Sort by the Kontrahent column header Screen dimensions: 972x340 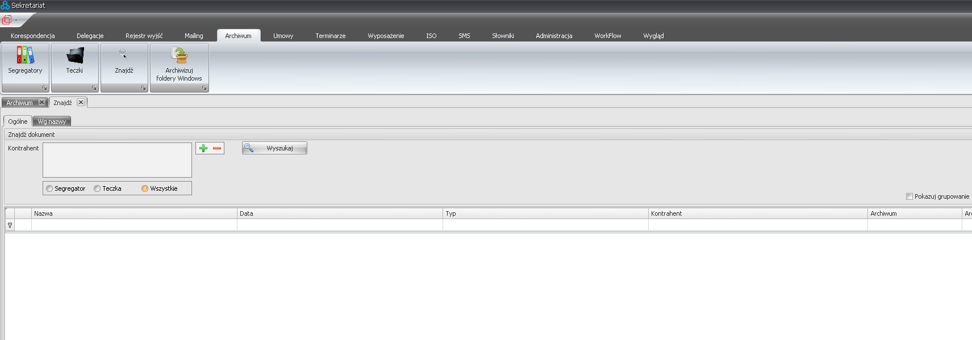pos(758,213)
